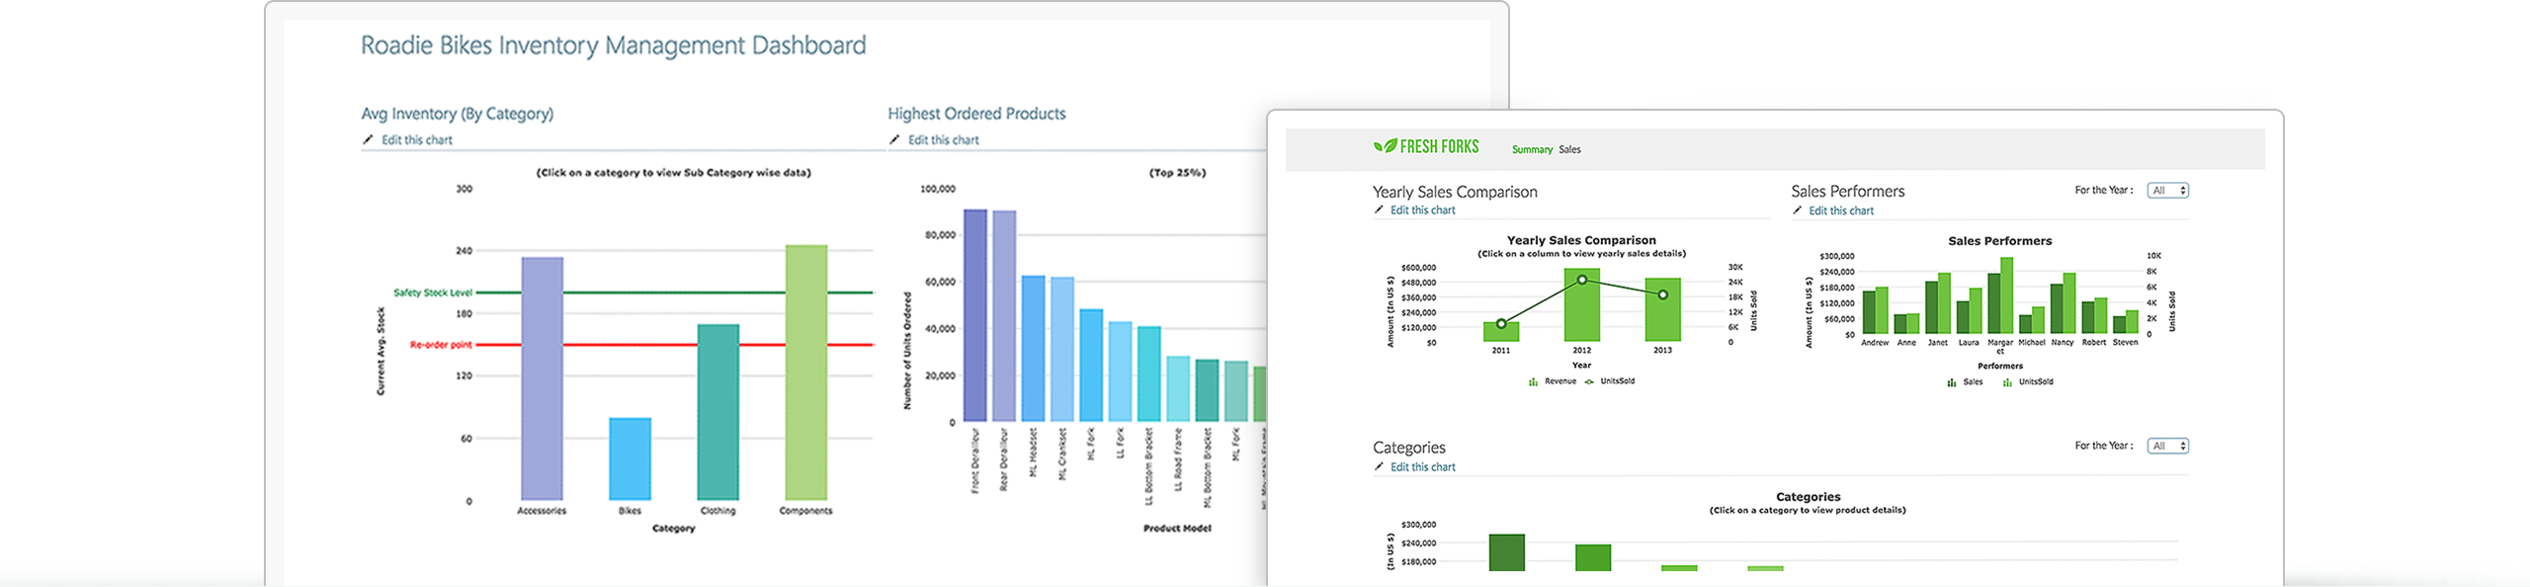Image resolution: width=2530 pixels, height=587 pixels.
Task: Click the green Safety Stock Level line
Action: pyautogui.click(x=674, y=293)
